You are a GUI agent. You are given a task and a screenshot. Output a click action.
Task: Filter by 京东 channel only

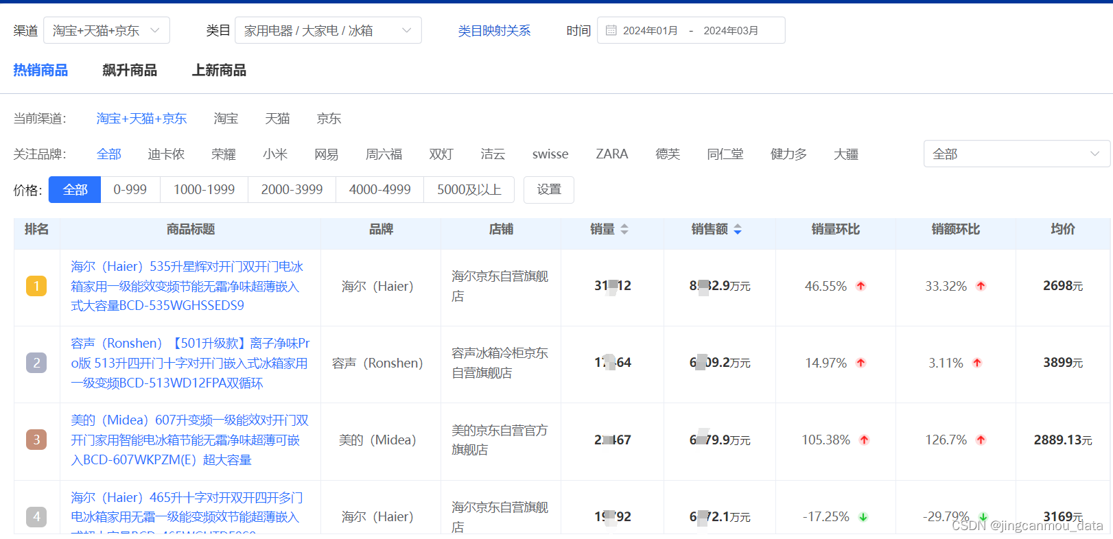329,119
